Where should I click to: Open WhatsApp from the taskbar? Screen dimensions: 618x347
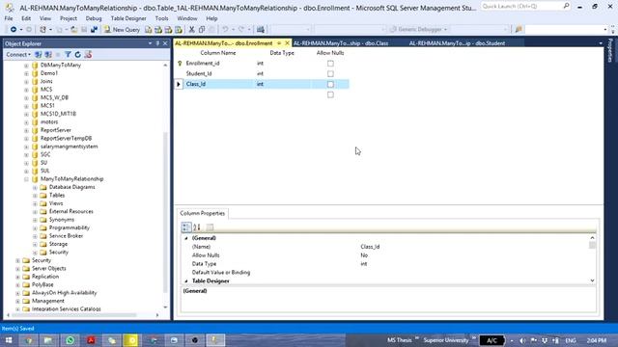pos(70,340)
